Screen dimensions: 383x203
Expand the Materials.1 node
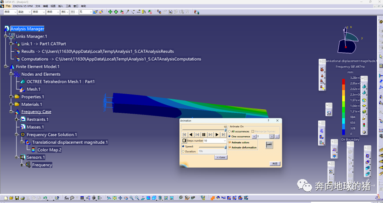click(11, 104)
